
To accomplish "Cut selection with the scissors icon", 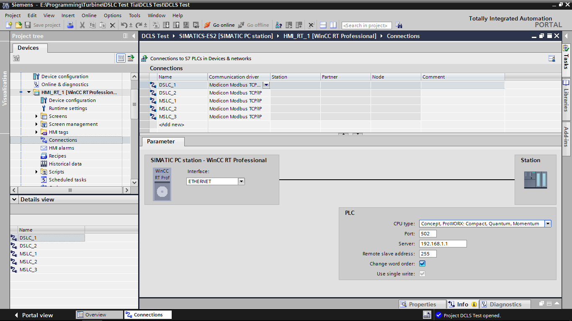I will click(82, 25).
